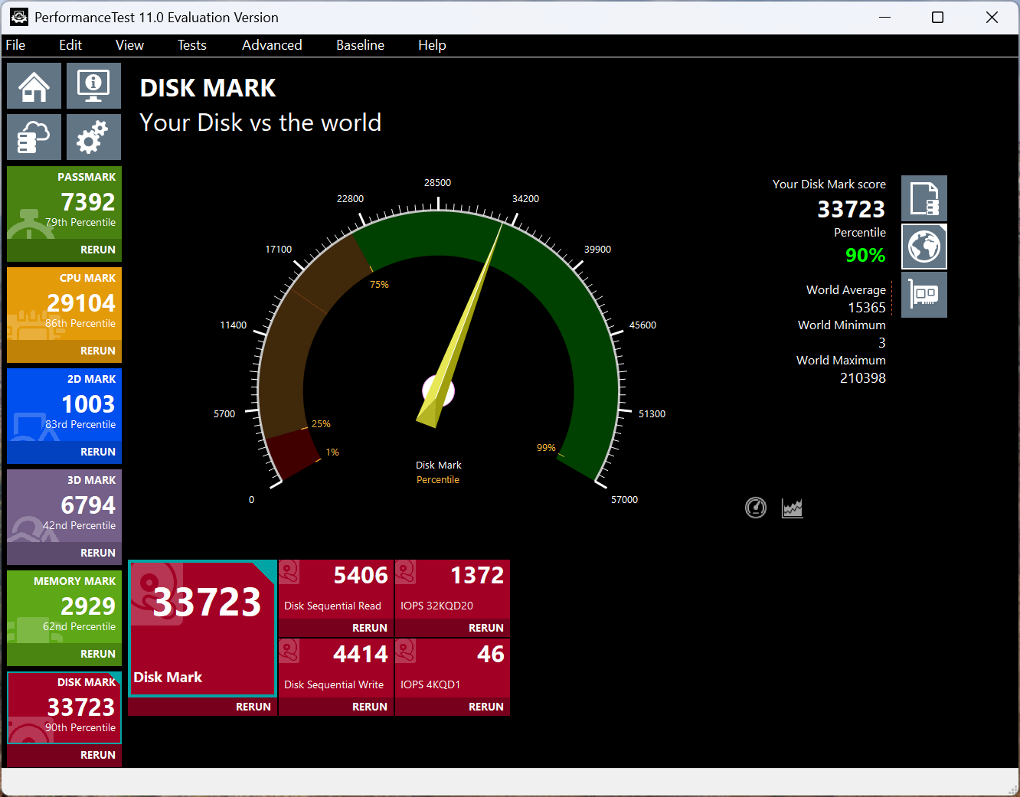The height and width of the screenshot is (797, 1020).
Task: Select the 3D Mark 6794 score tile
Action: click(x=64, y=506)
